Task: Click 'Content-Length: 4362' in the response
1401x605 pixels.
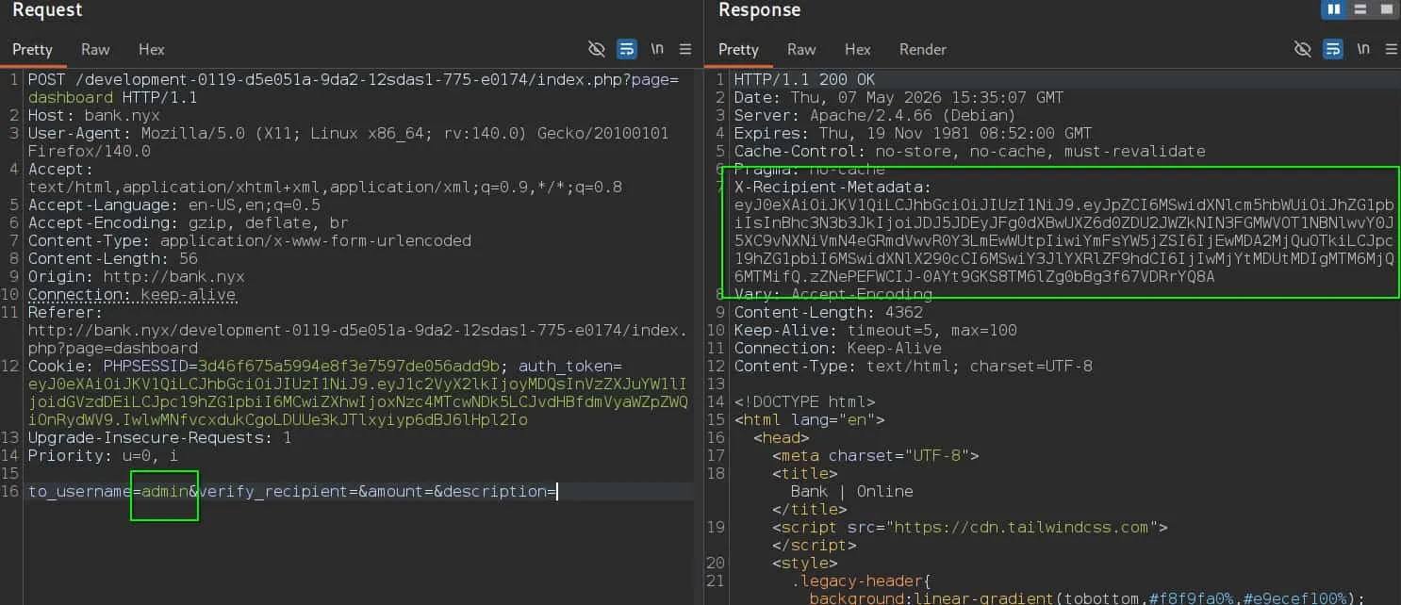Action: (829, 313)
